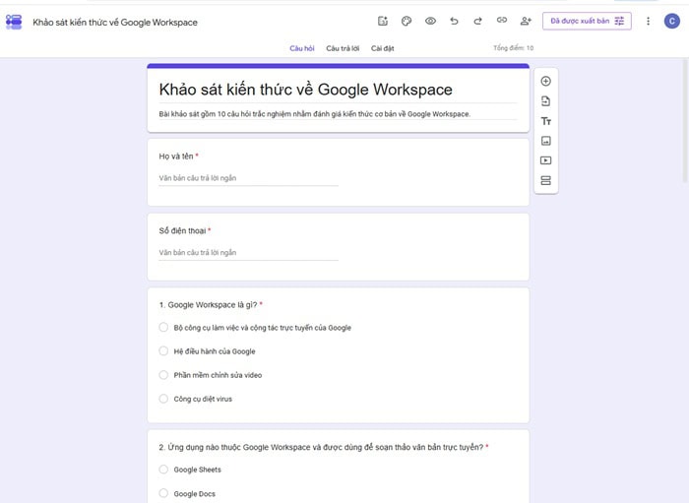The width and height of the screenshot is (689, 503).
Task: Edit the form description text
Action: [x=315, y=114]
